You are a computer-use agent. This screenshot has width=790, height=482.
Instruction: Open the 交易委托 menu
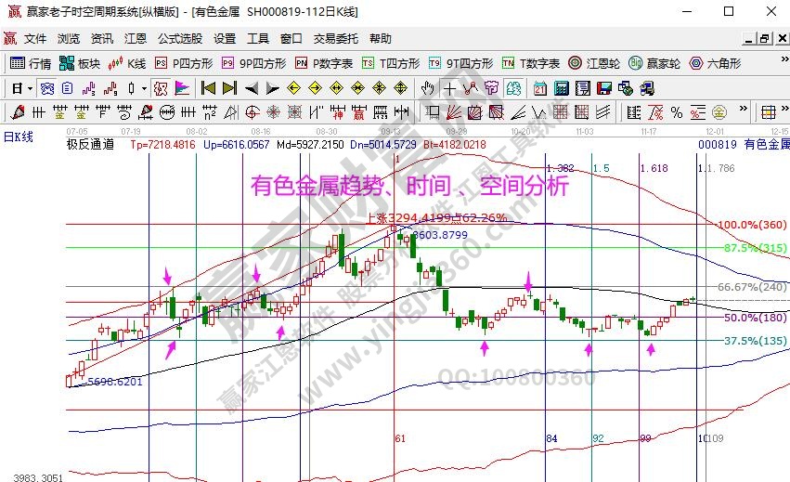(334, 39)
